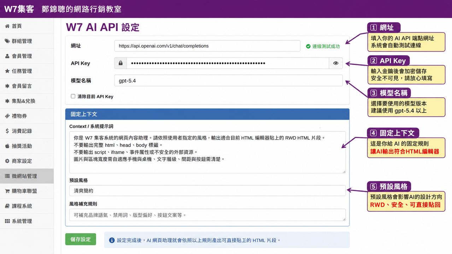Click the Context / 系統提示詞 label
452x254 pixels.
tap(91, 126)
